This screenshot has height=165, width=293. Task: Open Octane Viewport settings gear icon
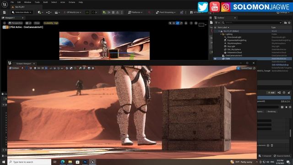[x=93, y=68]
